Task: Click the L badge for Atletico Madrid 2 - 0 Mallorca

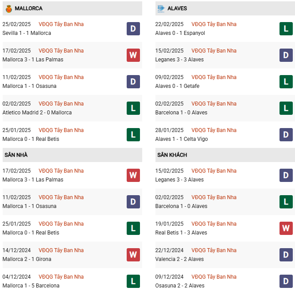Action: coord(133,108)
